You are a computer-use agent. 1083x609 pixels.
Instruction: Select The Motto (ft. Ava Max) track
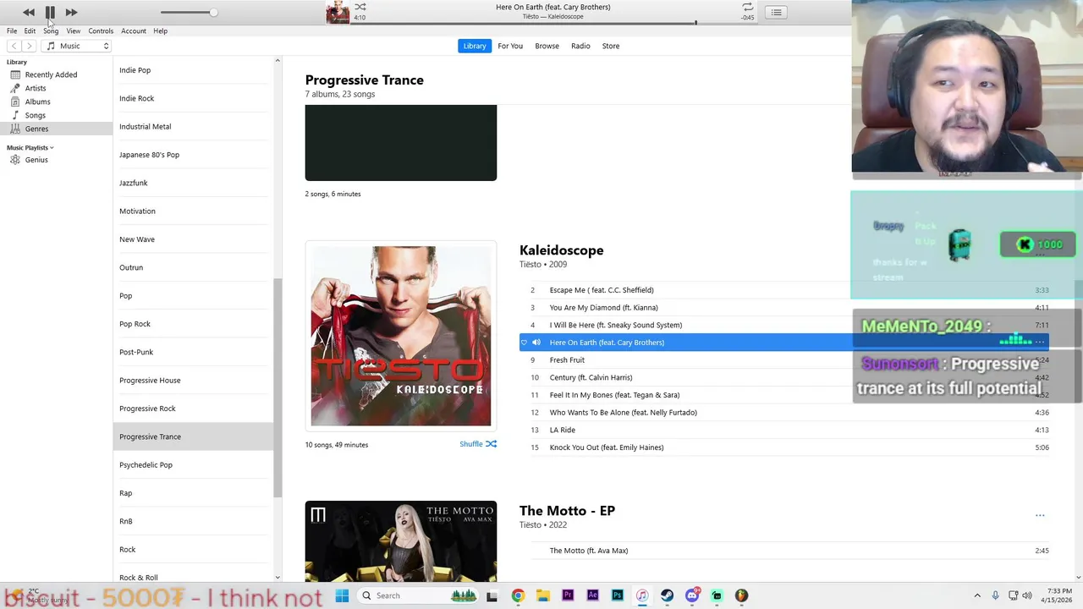tap(589, 551)
